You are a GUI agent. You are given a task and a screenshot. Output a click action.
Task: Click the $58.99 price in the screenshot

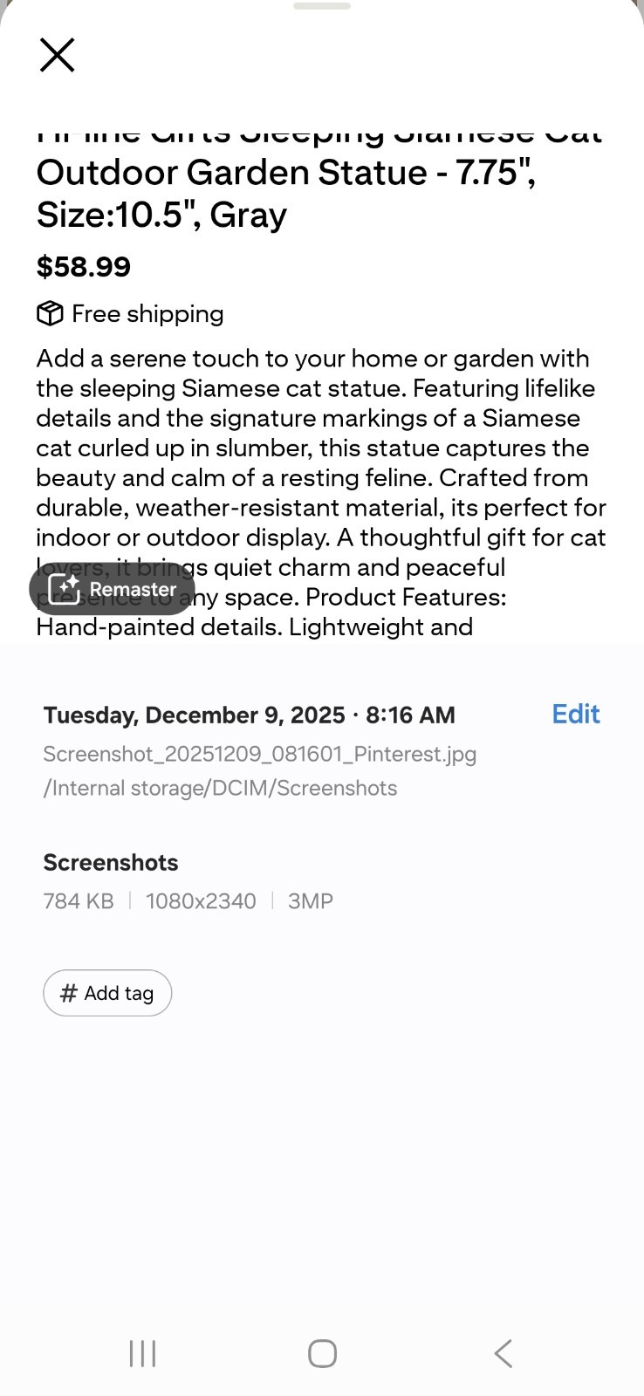point(84,266)
